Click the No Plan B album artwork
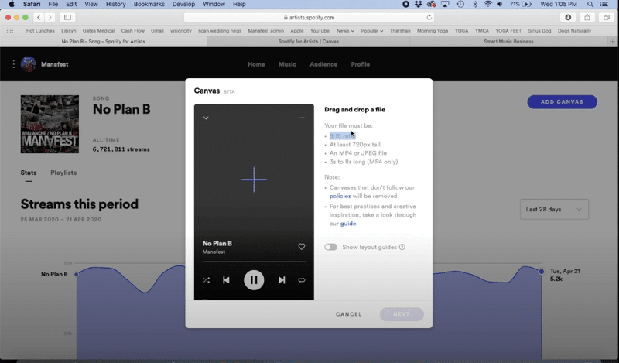619x363 pixels. coord(50,124)
